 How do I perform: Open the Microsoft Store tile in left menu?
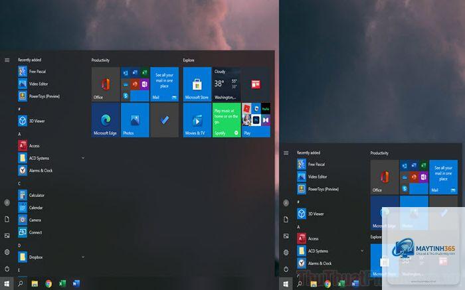pyautogui.click(x=197, y=84)
